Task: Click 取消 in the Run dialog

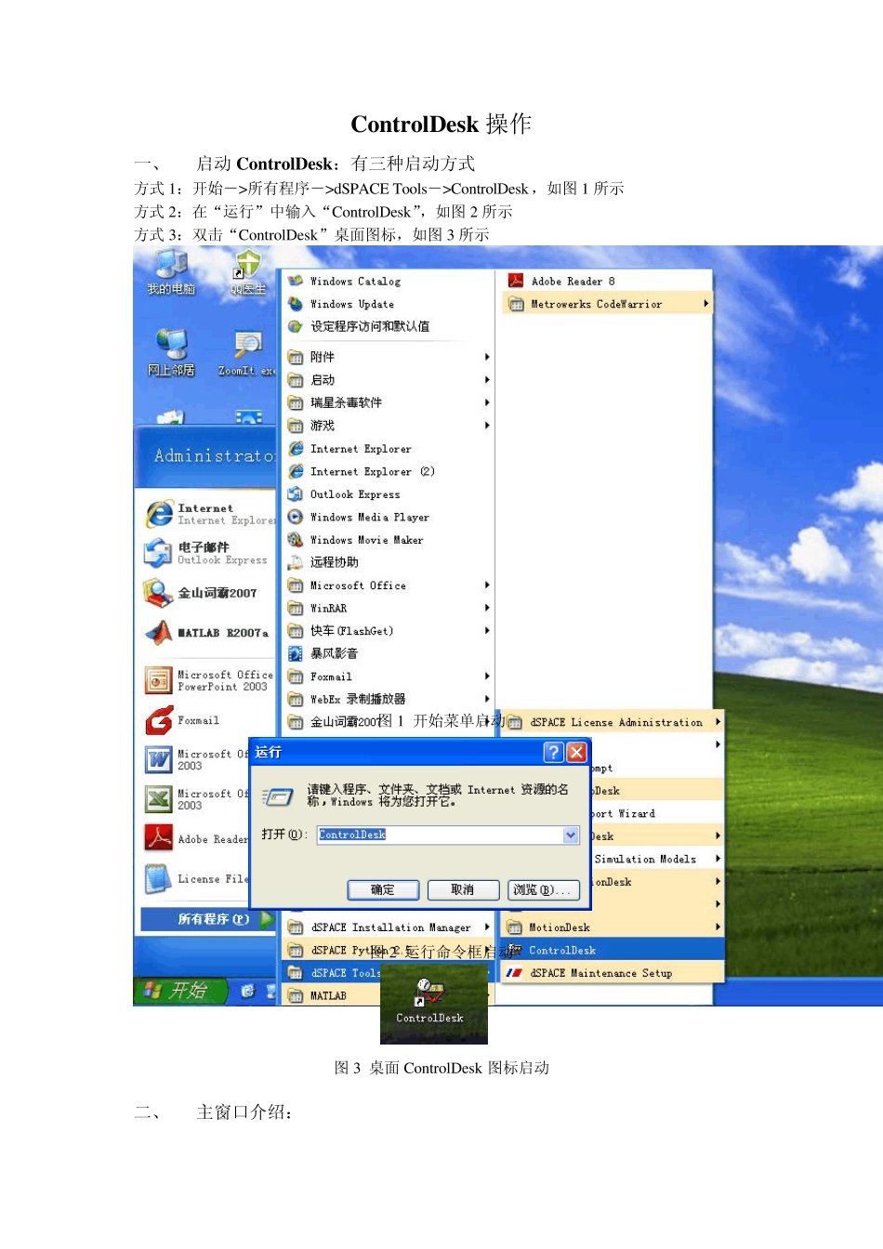Action: (x=463, y=889)
